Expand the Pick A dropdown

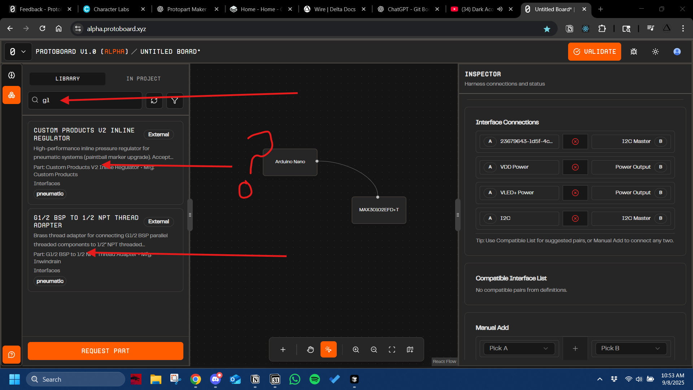(x=519, y=348)
